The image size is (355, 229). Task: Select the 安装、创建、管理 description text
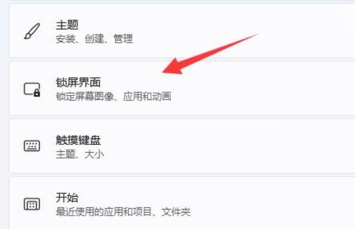94,39
